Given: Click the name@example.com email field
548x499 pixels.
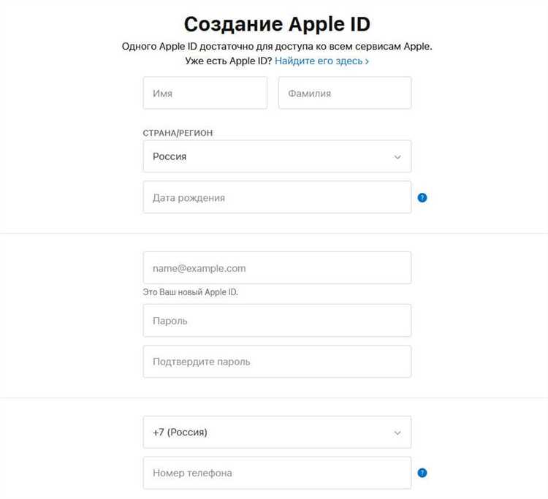Looking at the screenshot, I should pos(277,268).
